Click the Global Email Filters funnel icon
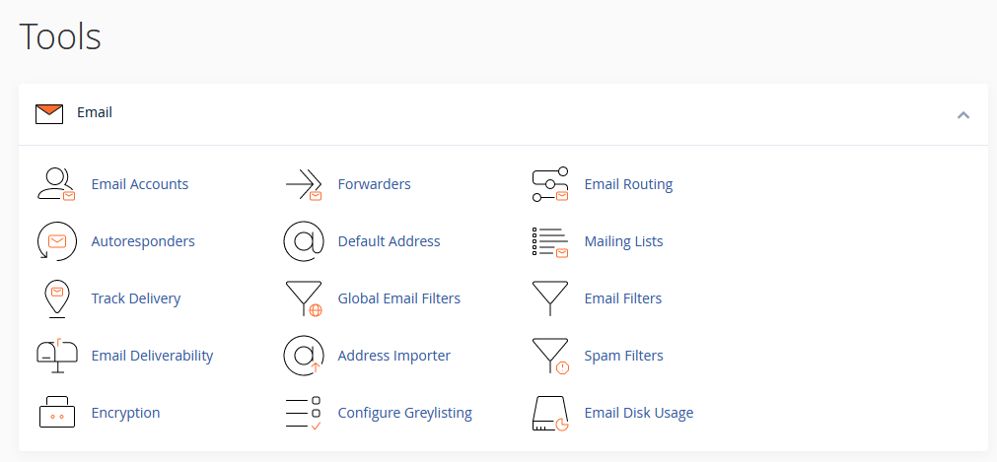 coord(304,298)
